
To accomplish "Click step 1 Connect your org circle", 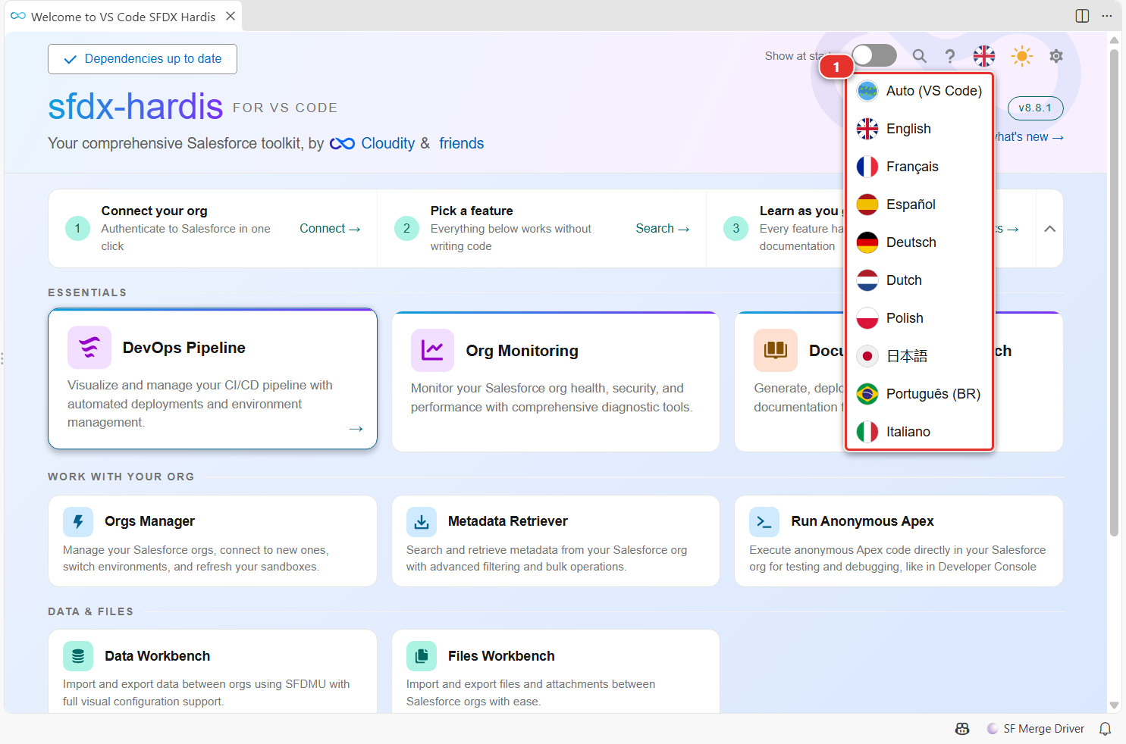I will (x=77, y=228).
